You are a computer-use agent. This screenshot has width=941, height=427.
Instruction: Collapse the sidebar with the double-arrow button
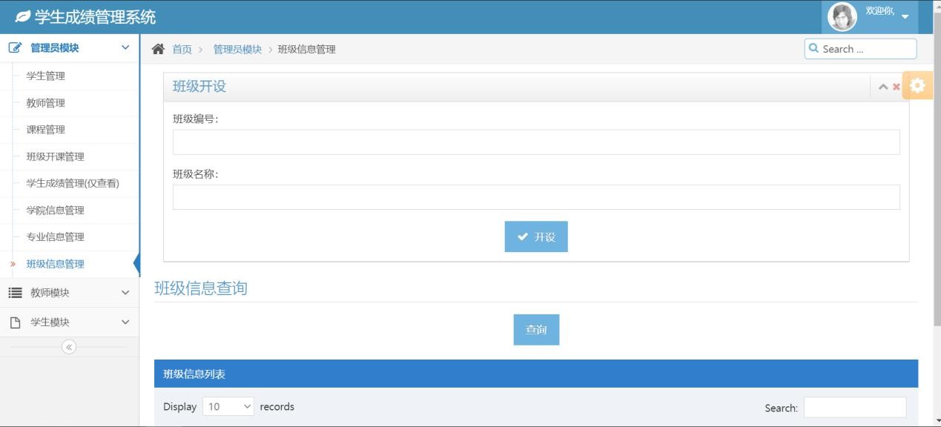coord(69,347)
